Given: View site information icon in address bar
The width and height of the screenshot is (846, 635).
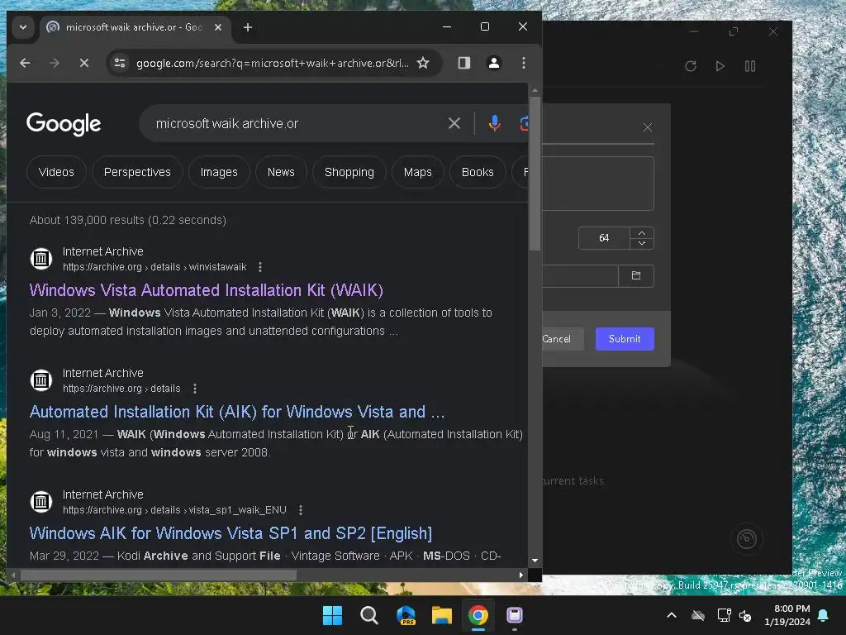Looking at the screenshot, I should tap(120, 63).
